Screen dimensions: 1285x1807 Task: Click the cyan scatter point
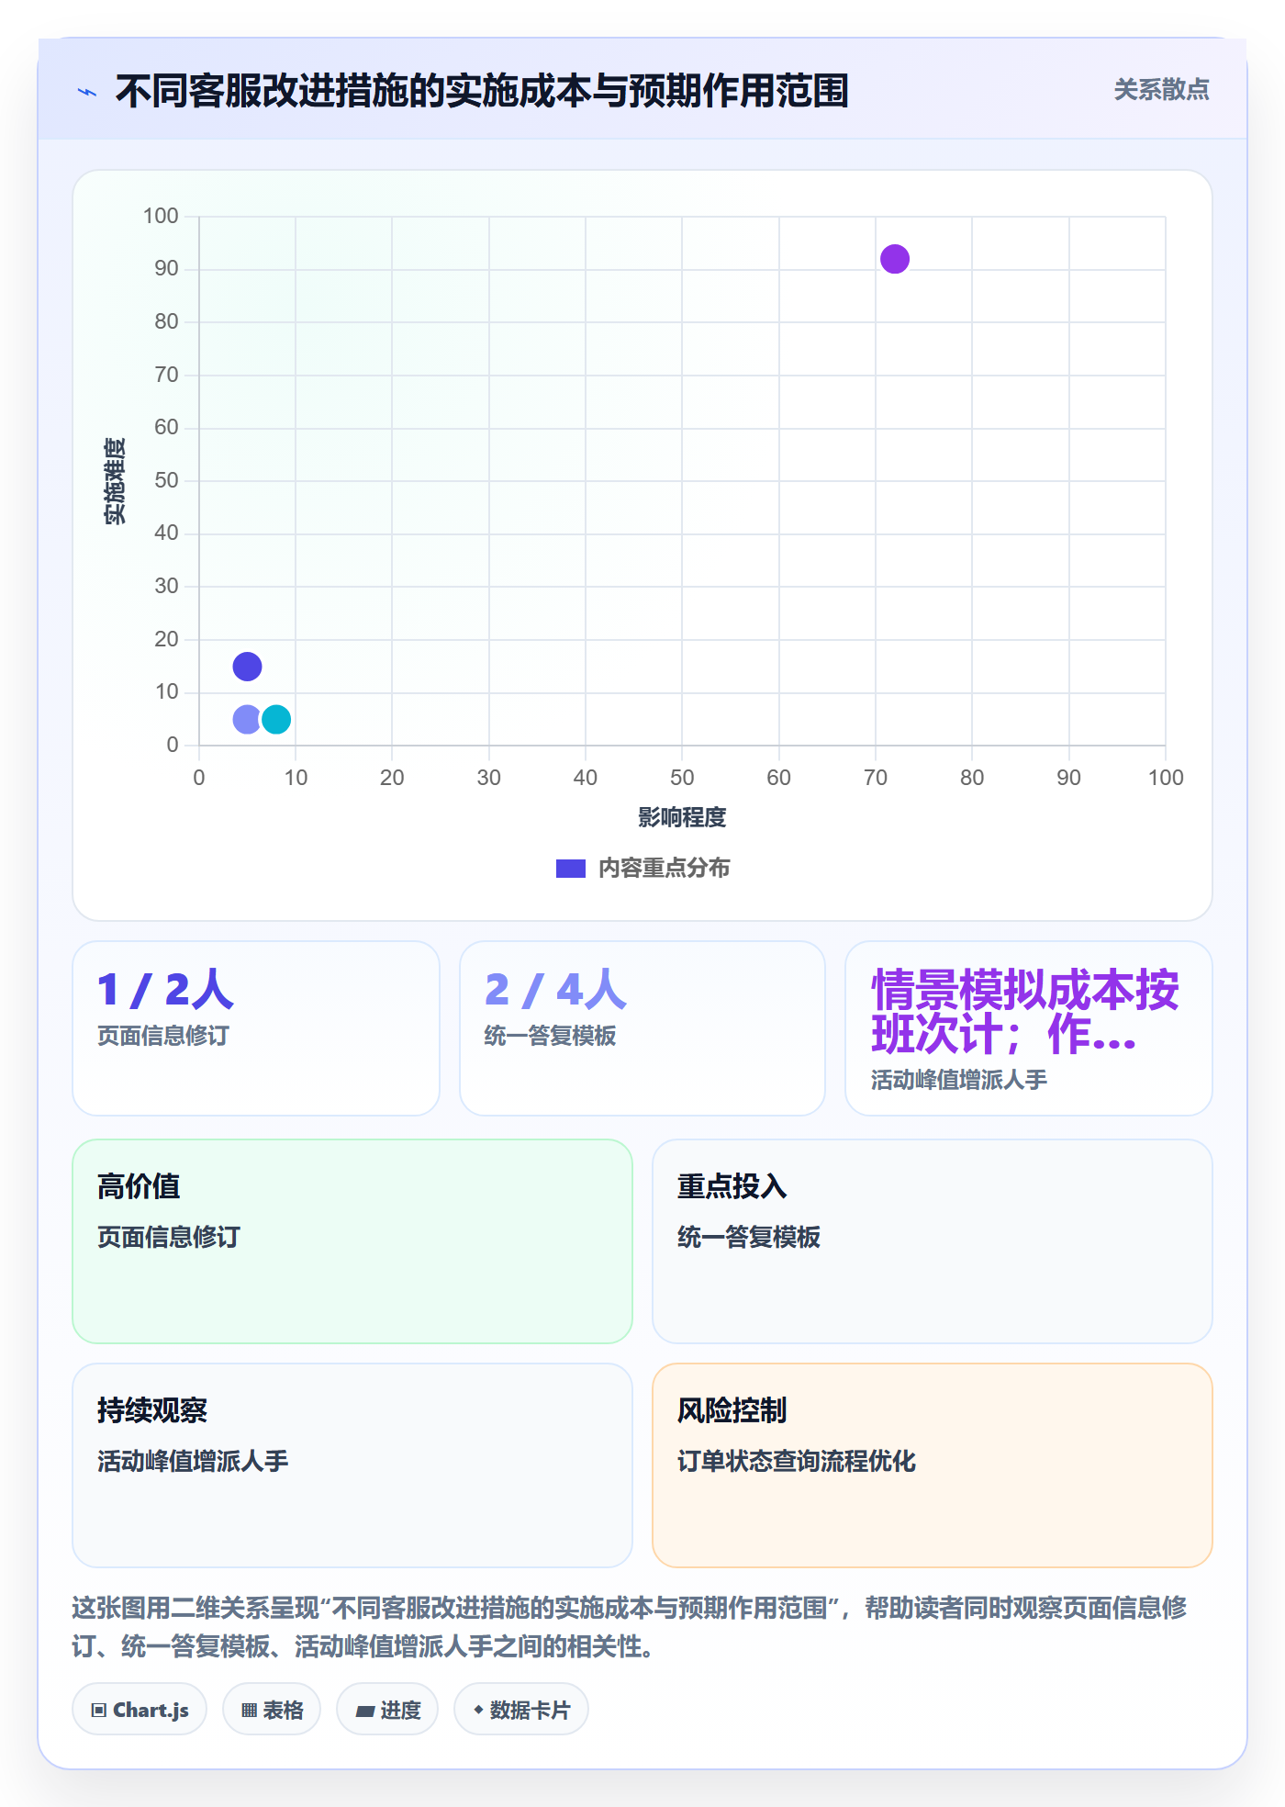276,720
